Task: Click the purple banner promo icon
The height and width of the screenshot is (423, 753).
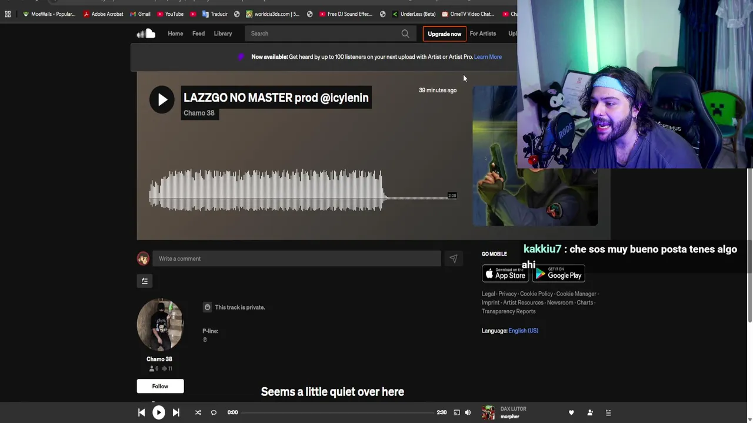Action: point(241,57)
